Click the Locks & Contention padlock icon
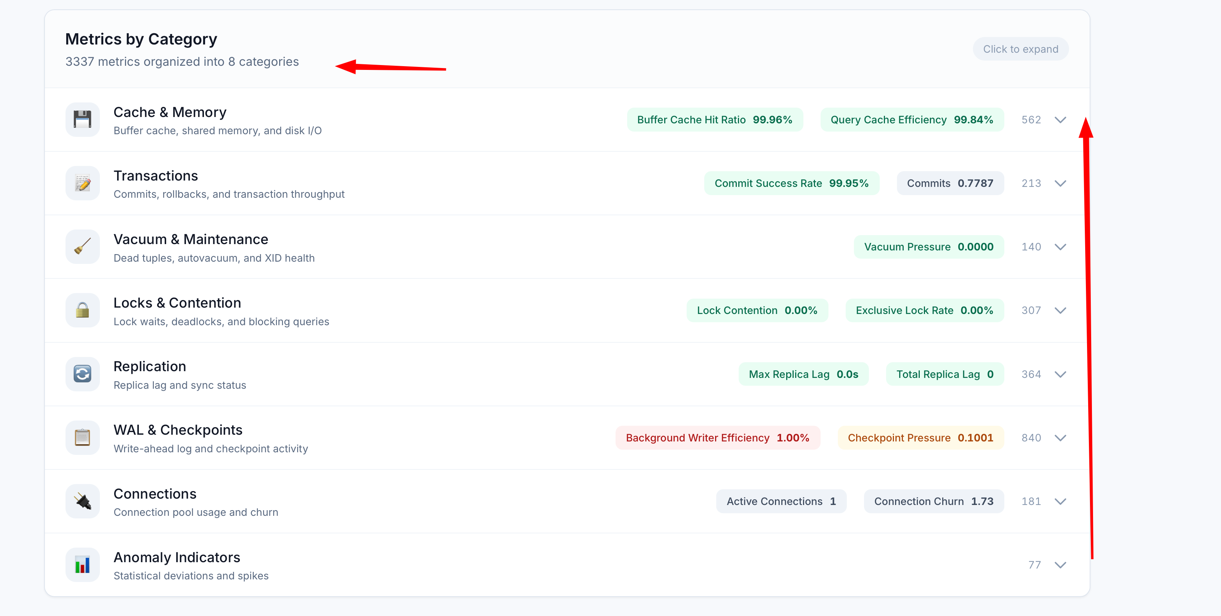Image resolution: width=1221 pixels, height=616 pixels. pyautogui.click(x=82, y=310)
